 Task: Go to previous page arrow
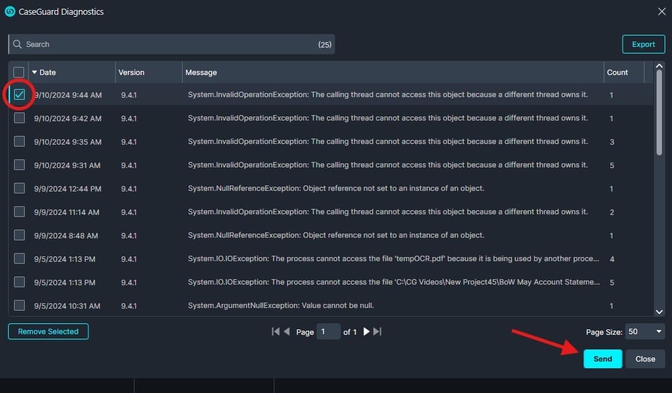coord(286,331)
